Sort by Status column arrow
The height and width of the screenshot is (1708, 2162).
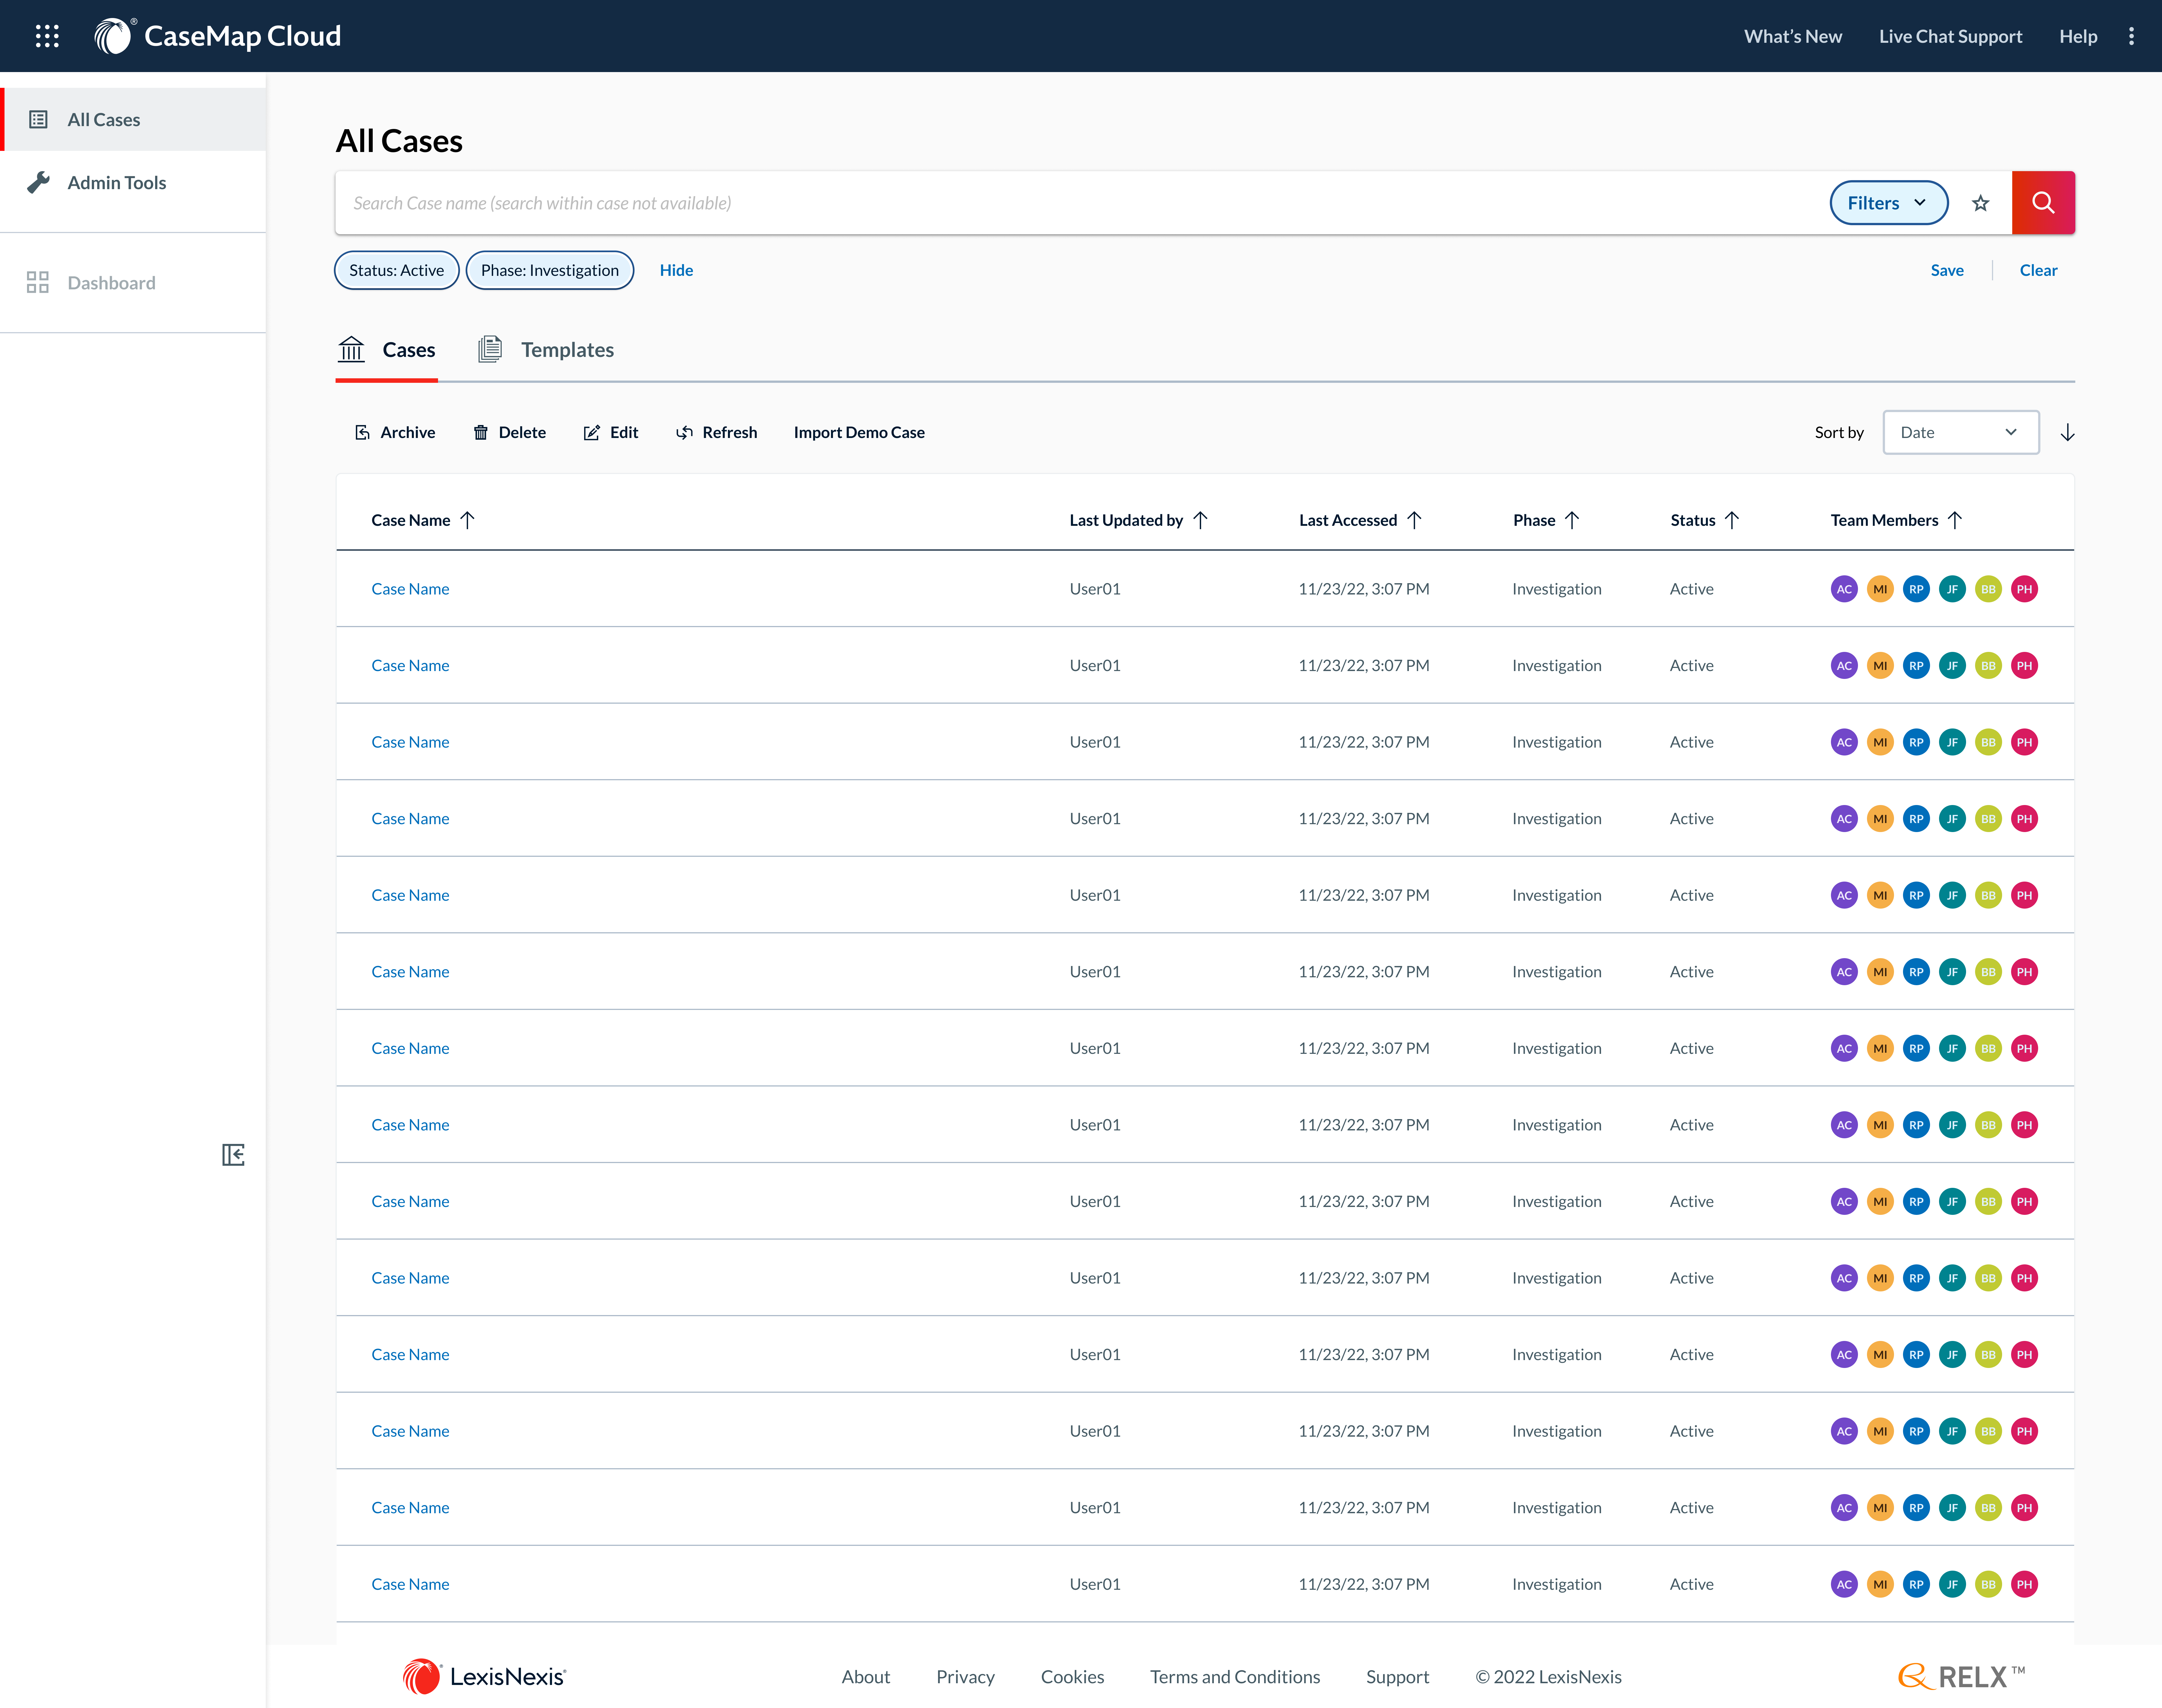1732,520
